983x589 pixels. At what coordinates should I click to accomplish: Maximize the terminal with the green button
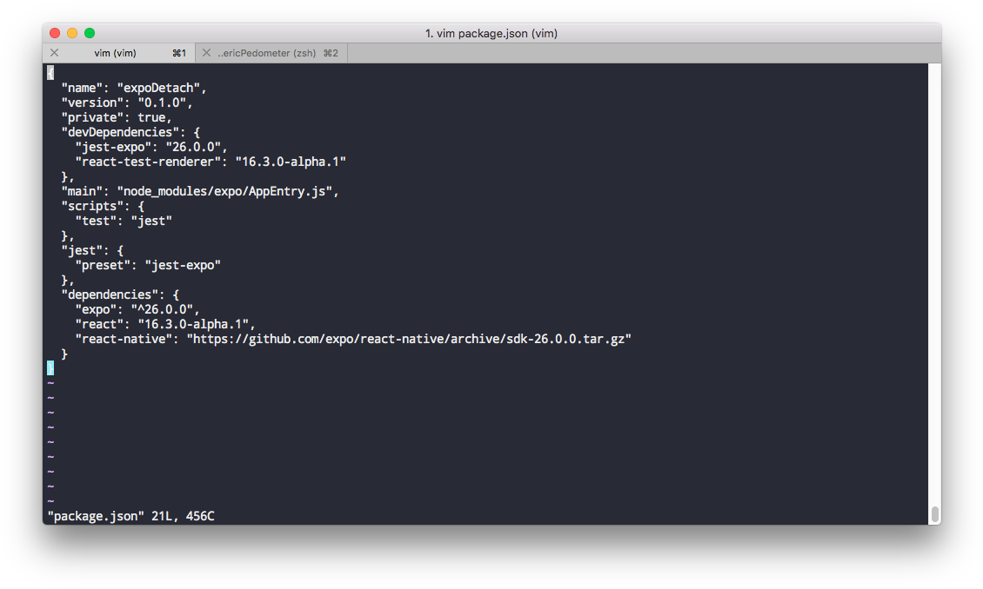[x=90, y=33]
